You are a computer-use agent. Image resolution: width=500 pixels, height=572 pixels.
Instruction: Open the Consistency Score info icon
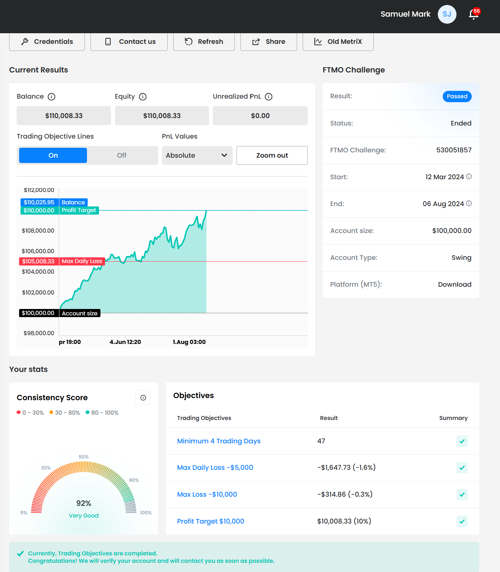pos(143,398)
